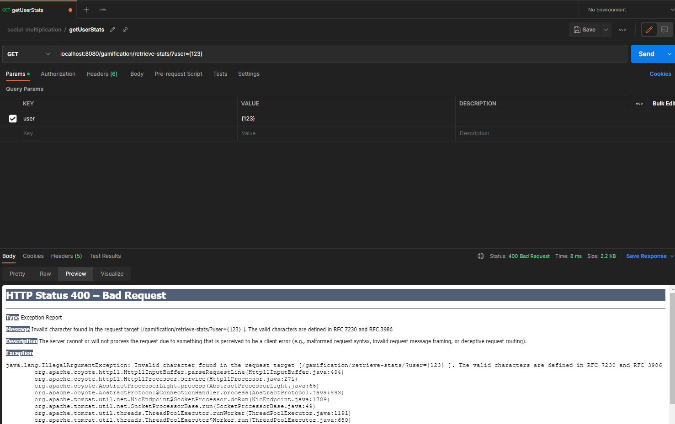The height and width of the screenshot is (424, 675).
Task: Edit the user key cell
Action: pyautogui.click(x=128, y=119)
